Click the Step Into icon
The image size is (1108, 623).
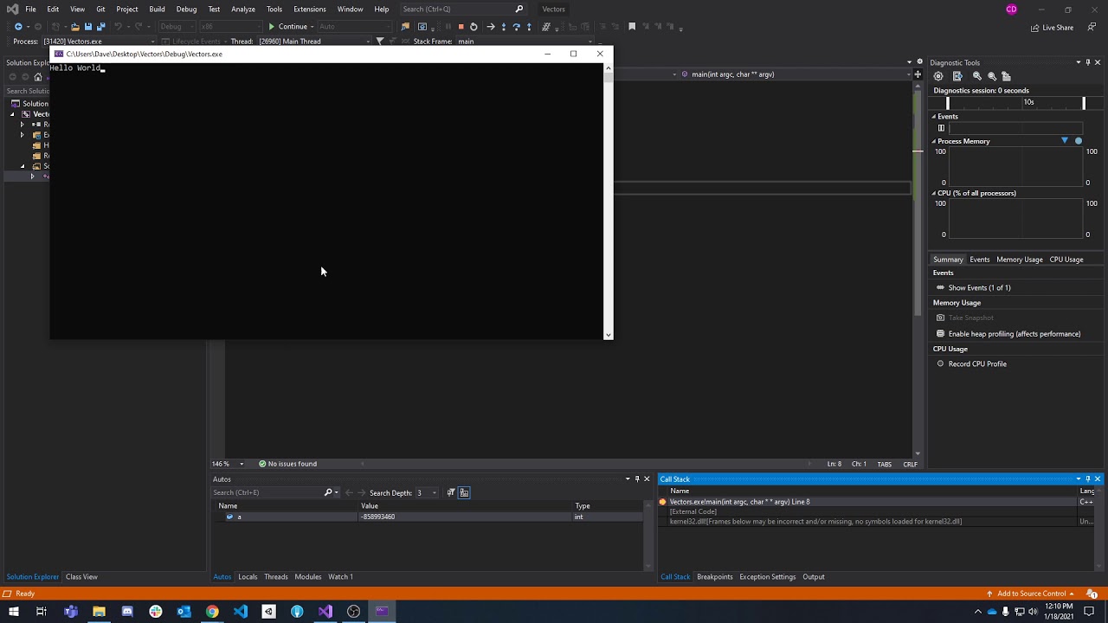[x=504, y=27]
